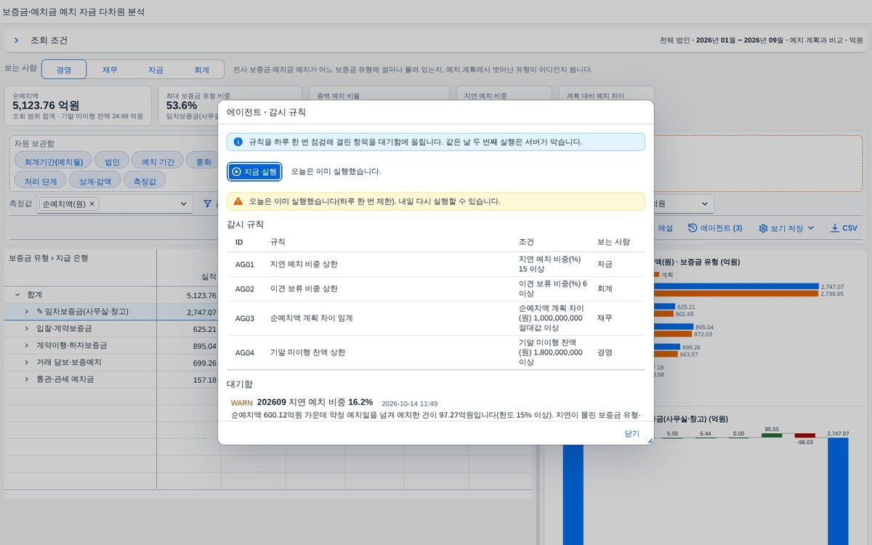Switch viewer to the 재무 tab
This screenshot has height=545, width=872.
(x=110, y=70)
